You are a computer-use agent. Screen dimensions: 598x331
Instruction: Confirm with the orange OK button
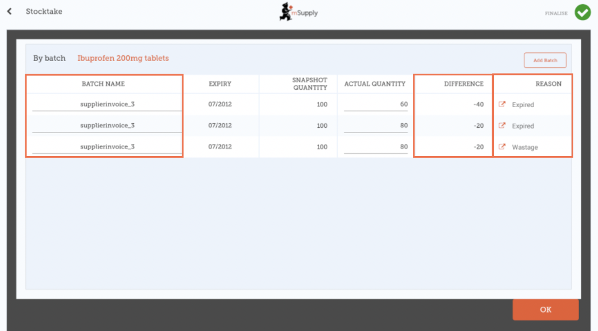[x=545, y=310]
